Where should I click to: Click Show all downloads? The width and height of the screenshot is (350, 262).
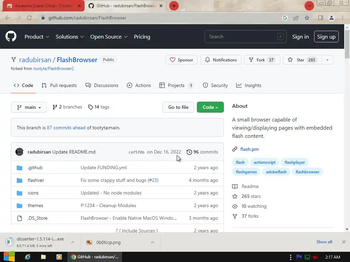click(x=324, y=242)
